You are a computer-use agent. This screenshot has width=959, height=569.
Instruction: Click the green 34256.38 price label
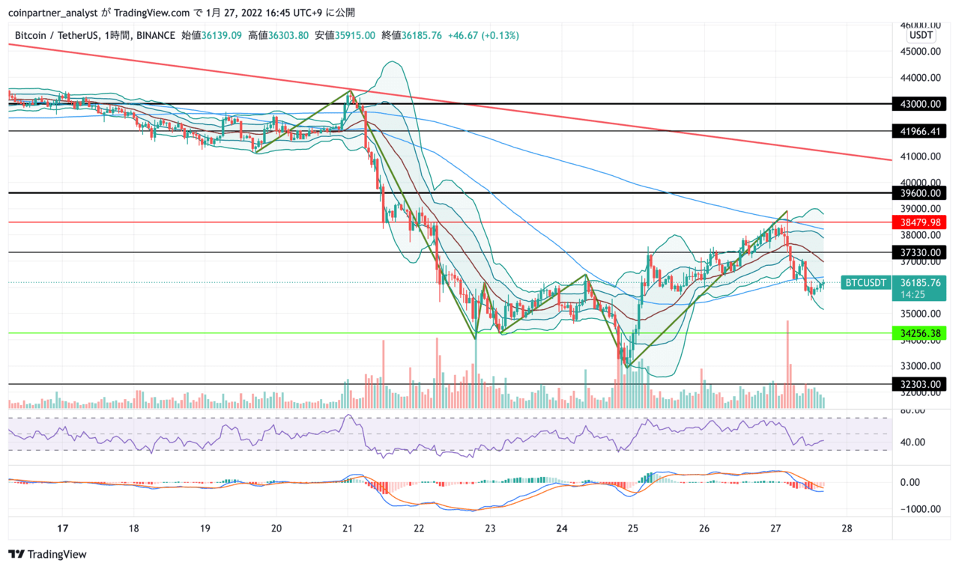919,333
